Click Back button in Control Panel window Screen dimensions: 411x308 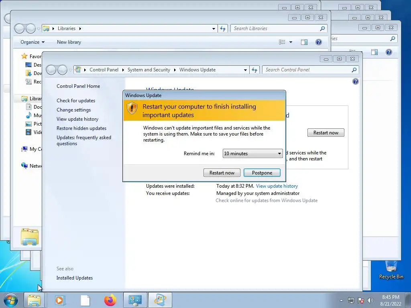pyautogui.click(x=51, y=70)
